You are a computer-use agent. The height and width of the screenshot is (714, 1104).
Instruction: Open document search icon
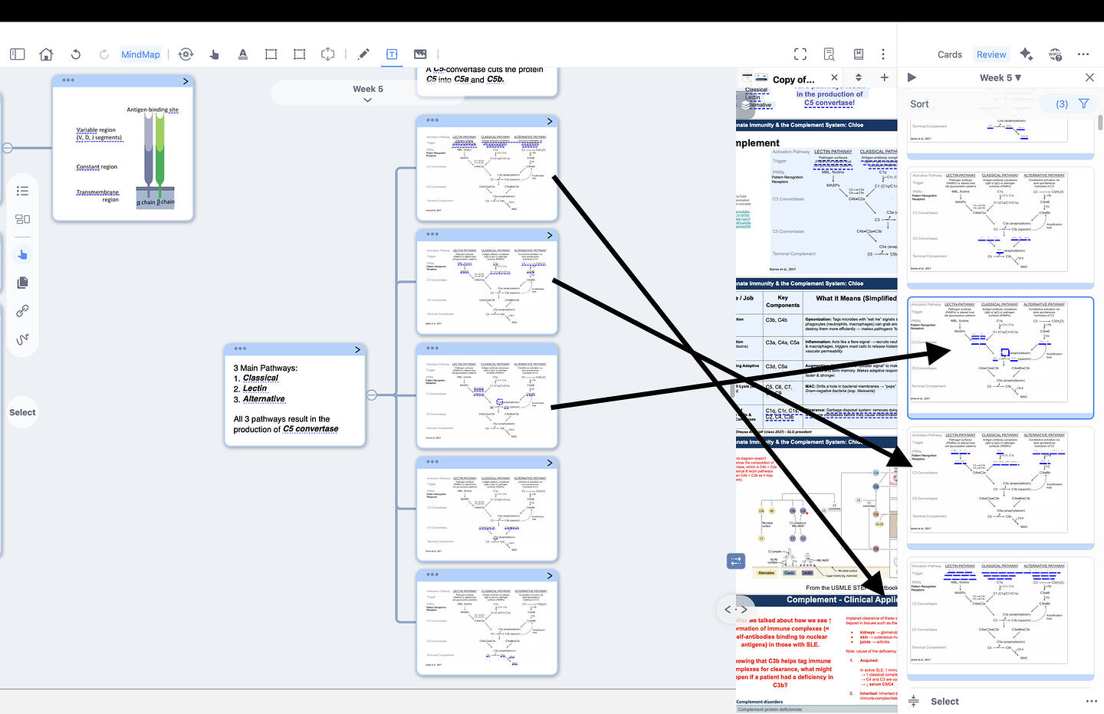(829, 54)
